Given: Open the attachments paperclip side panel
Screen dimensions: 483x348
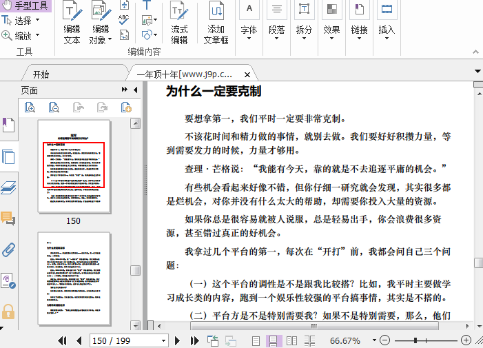Looking at the screenshot, I should (x=8, y=249).
